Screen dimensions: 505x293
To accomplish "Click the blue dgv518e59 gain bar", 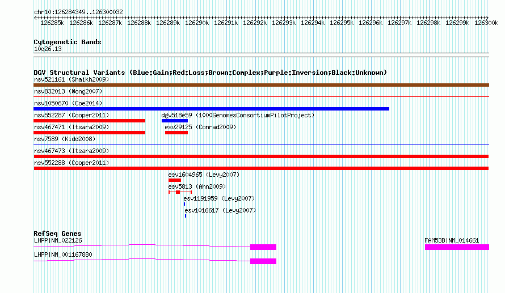I will coord(175,121).
